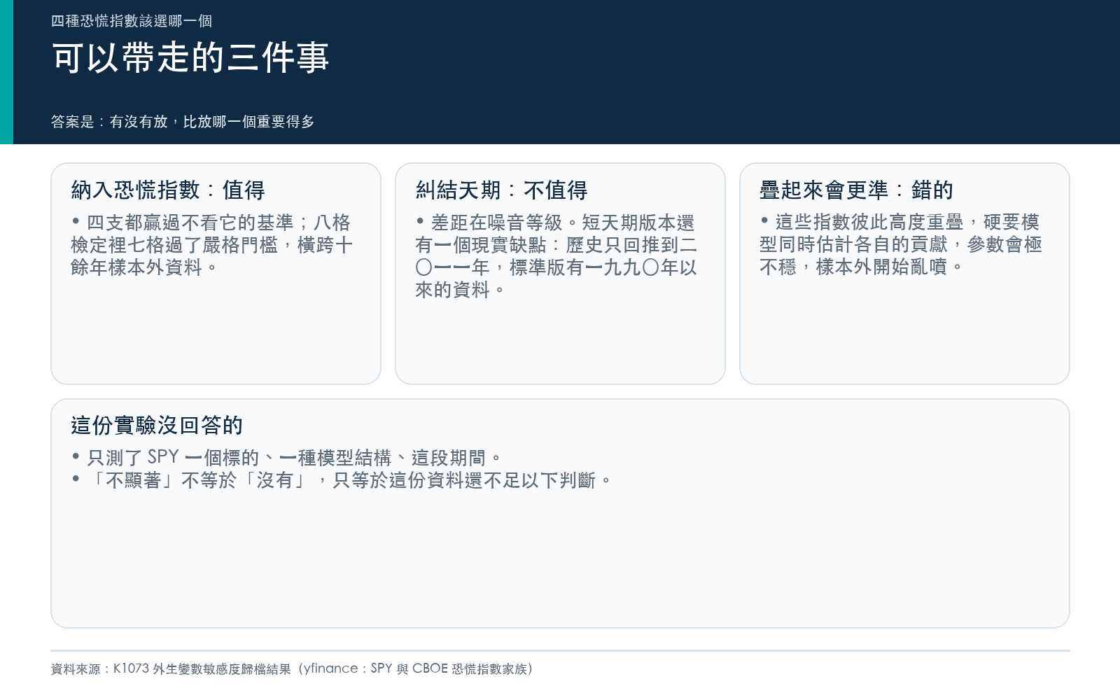Click bullet beginning 「不顯著」不等於「沒有」

(342, 480)
